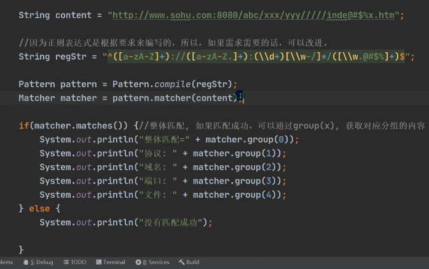Click the Services play icon
Viewport: 429px width, 269px height.
click(x=138, y=262)
